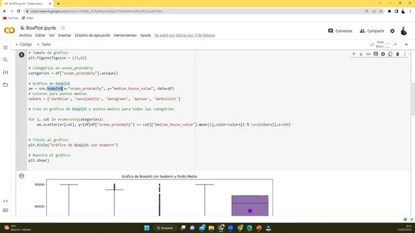
Task: Click the YouTube bookmark
Action: [x=10, y=18]
